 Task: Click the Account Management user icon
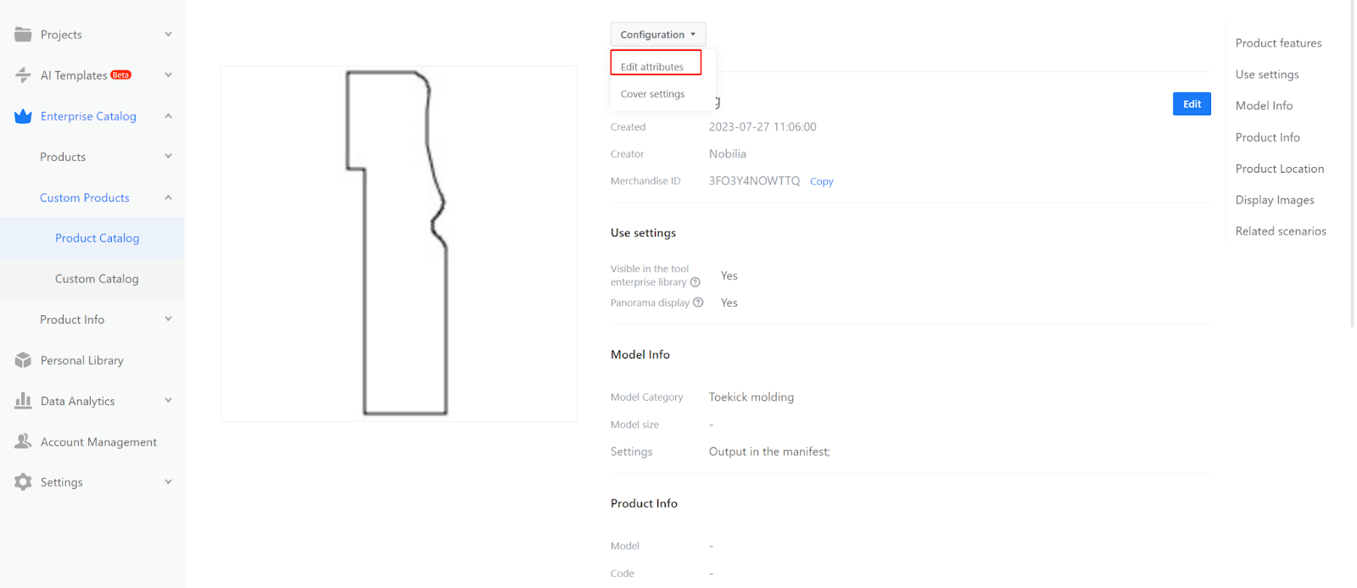click(x=23, y=441)
